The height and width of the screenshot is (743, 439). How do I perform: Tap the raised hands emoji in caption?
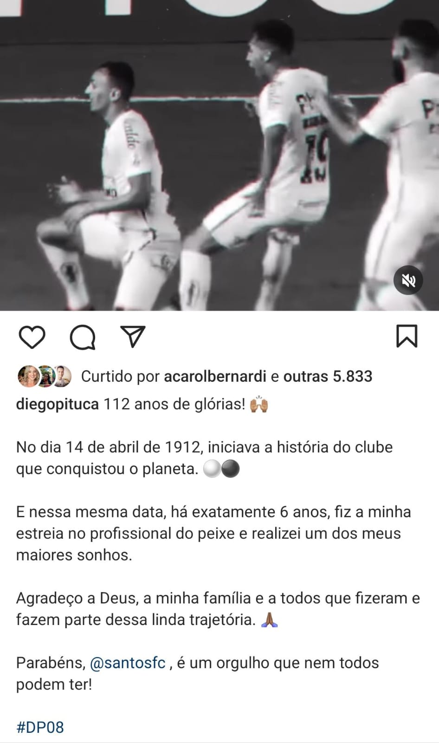coord(259,404)
